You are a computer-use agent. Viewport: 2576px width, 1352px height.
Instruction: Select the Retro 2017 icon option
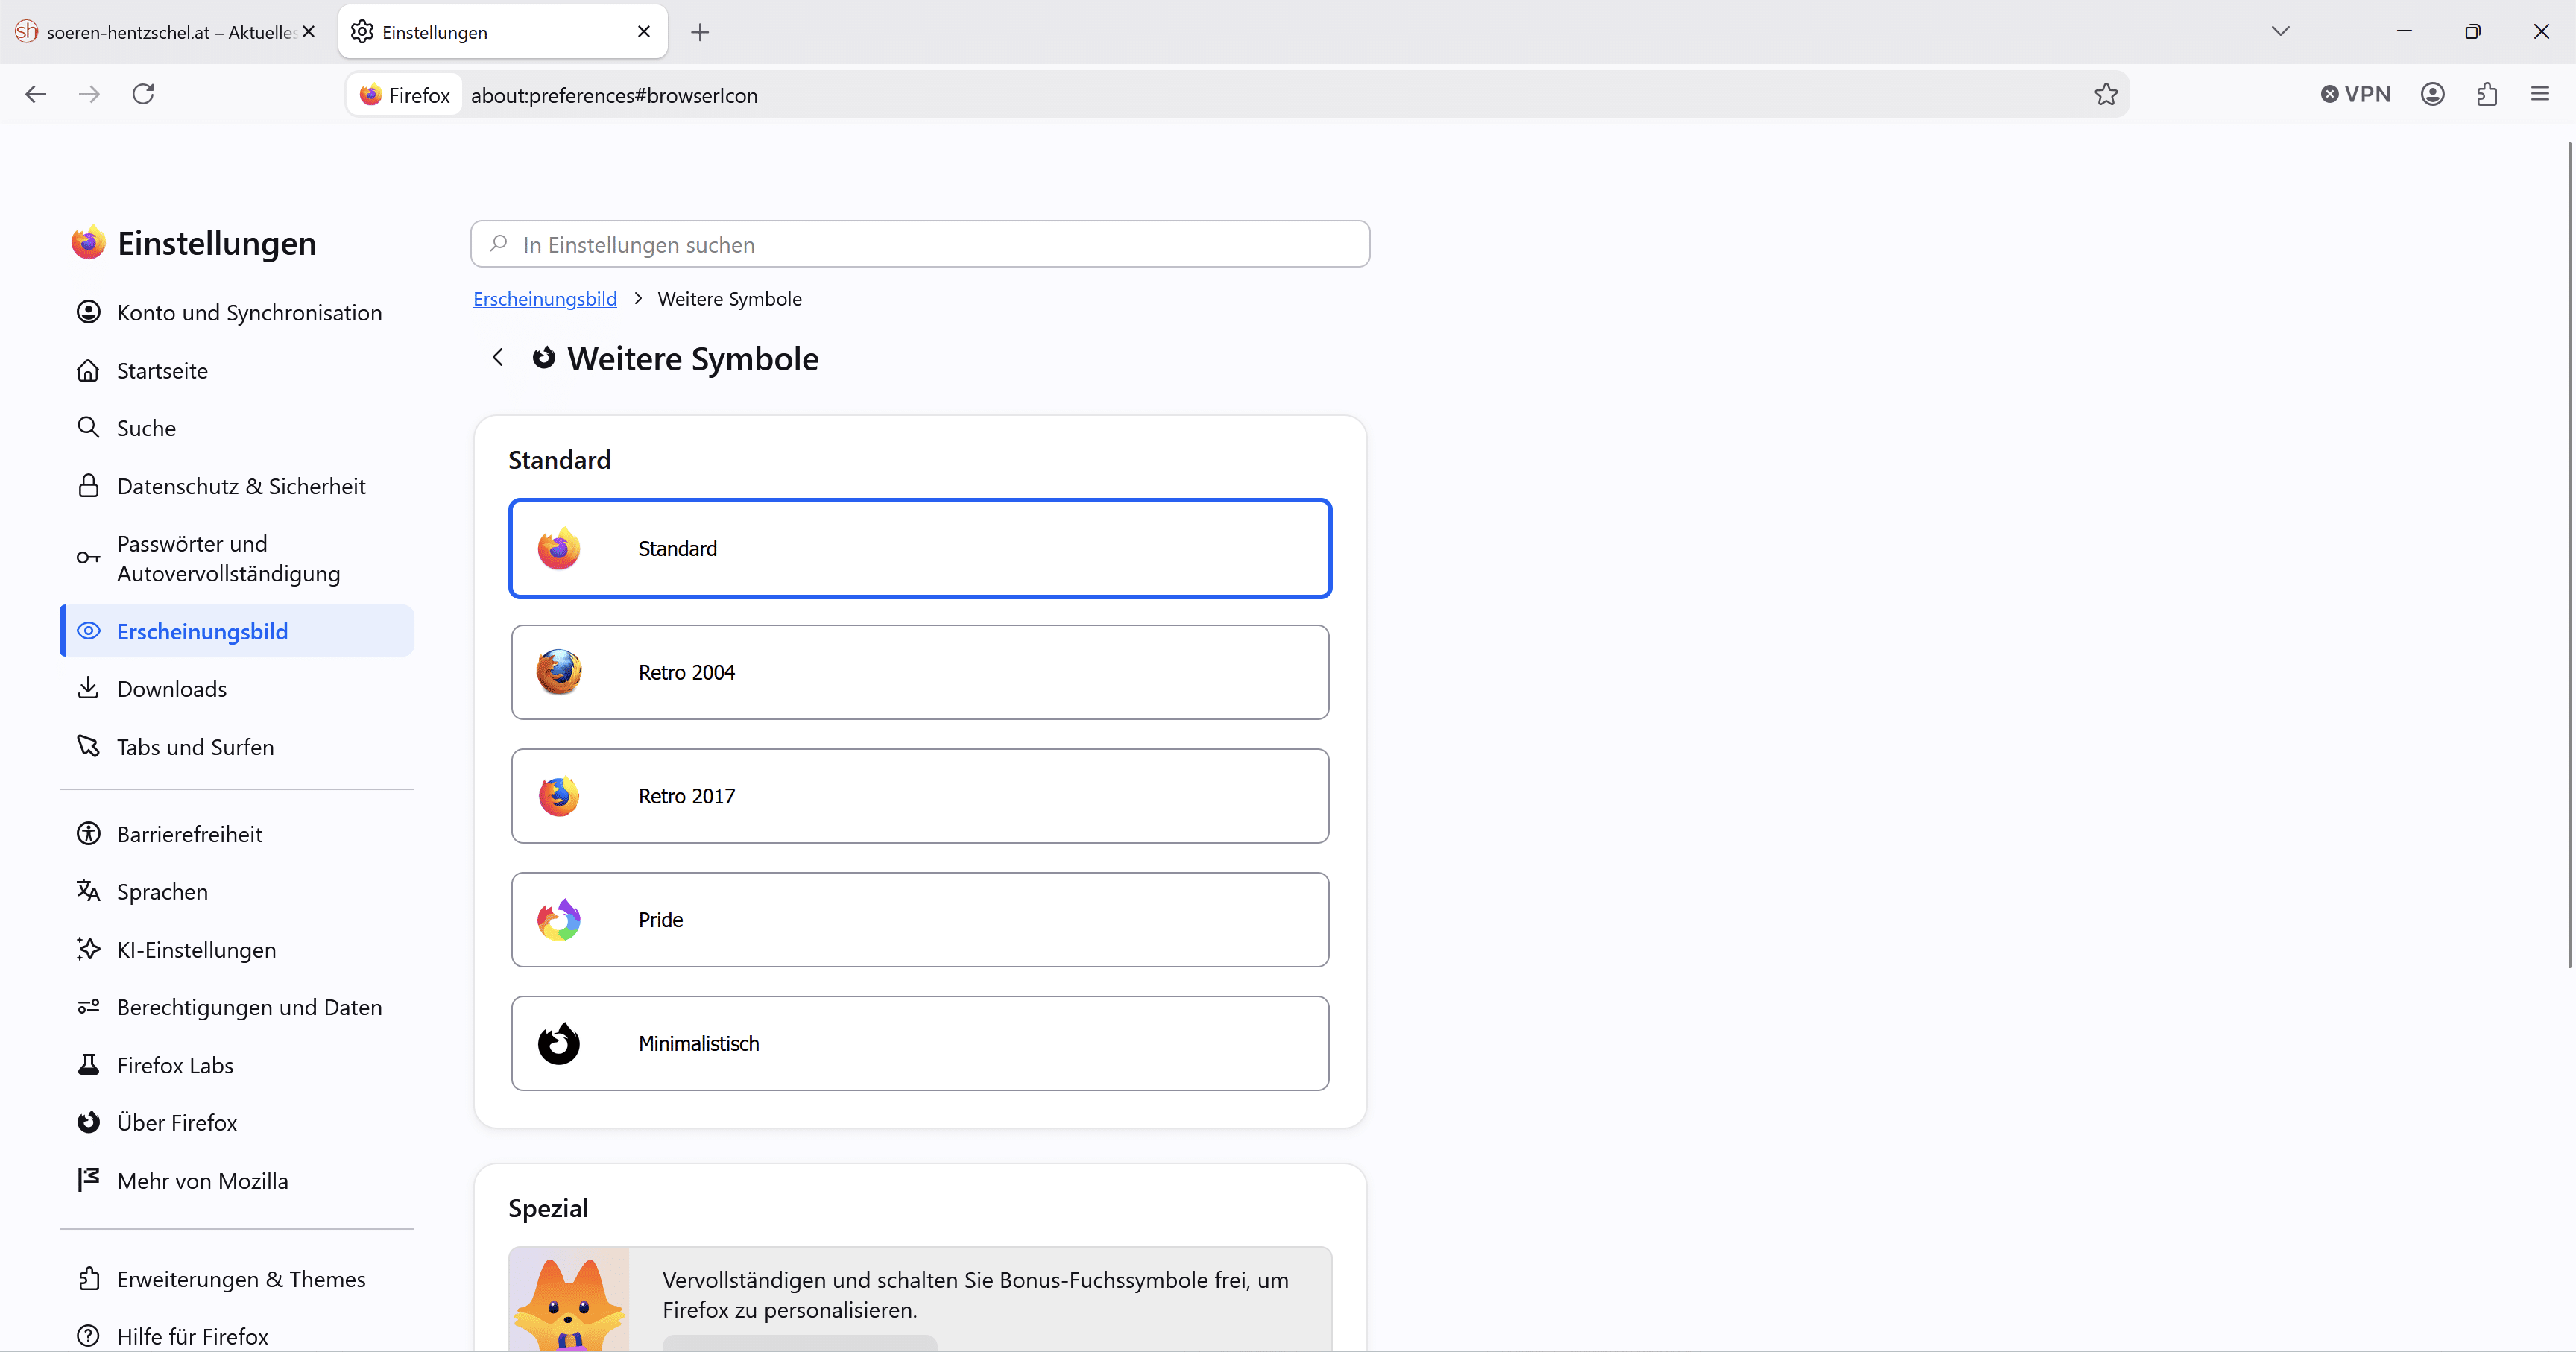[920, 796]
